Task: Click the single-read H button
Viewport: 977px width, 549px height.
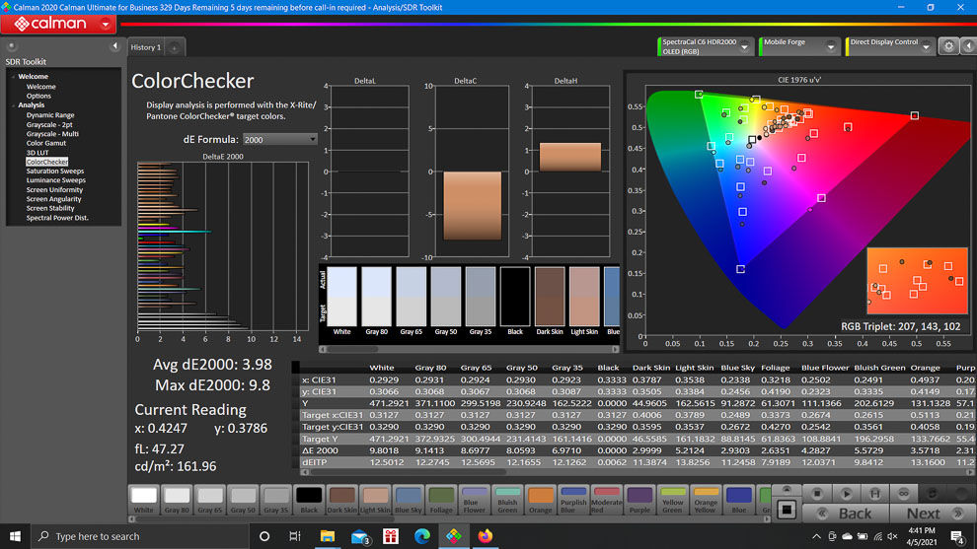Action: pyautogui.click(x=874, y=494)
